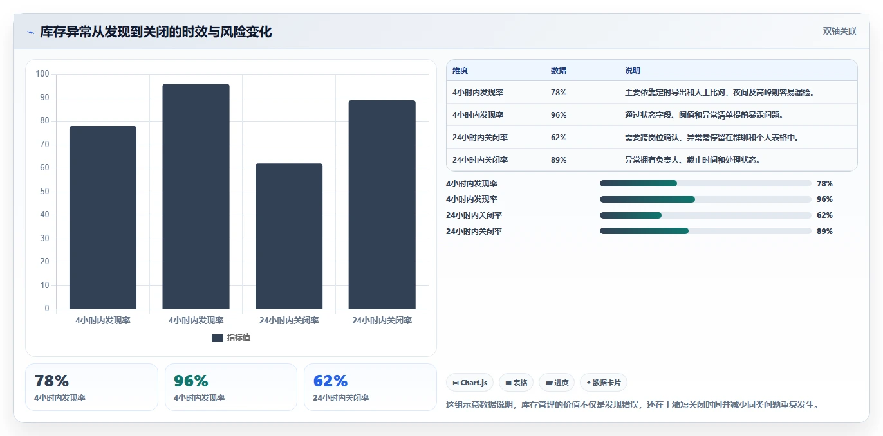
Task: Select the 表格 tag chip
Action: [516, 383]
